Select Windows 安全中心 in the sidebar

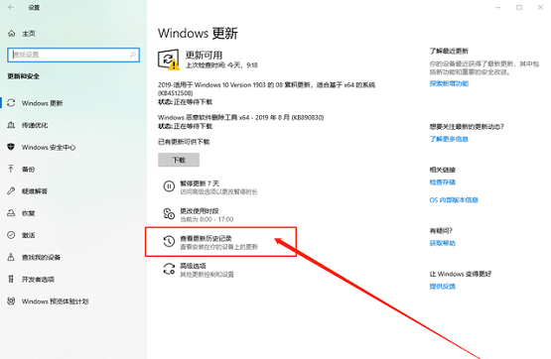tap(49, 148)
